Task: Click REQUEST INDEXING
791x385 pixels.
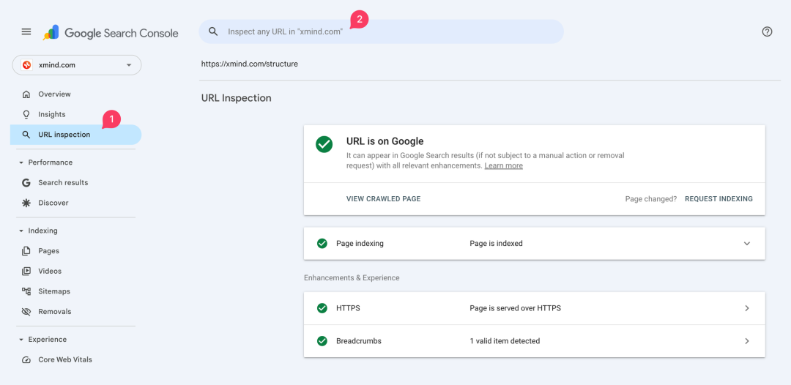Action: tap(719, 199)
